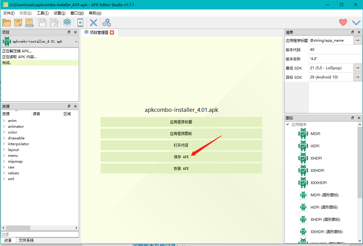The width and height of the screenshot is (363, 246).
Task: Focus the 过滤 filter input box
Action: 40,234
